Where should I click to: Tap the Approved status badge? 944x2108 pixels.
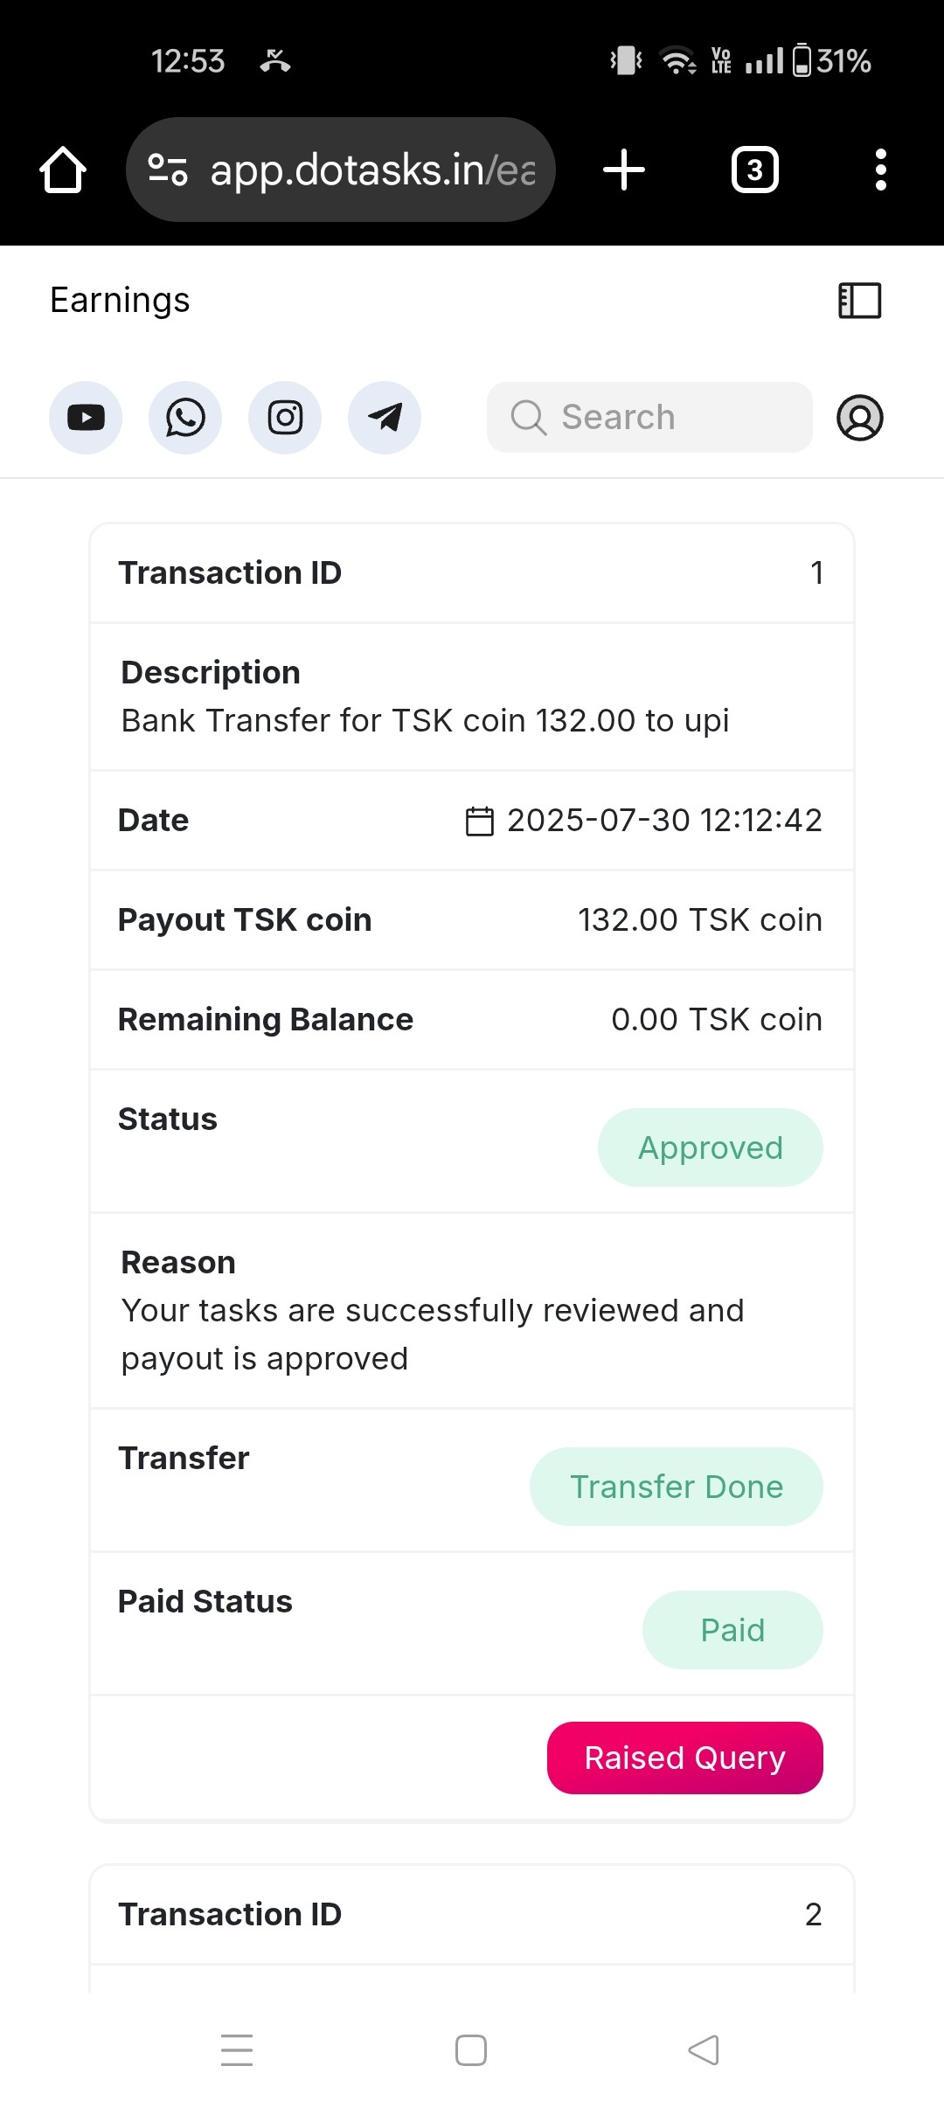[711, 1148]
